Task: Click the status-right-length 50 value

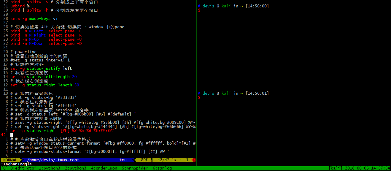Action: [x=77, y=85]
